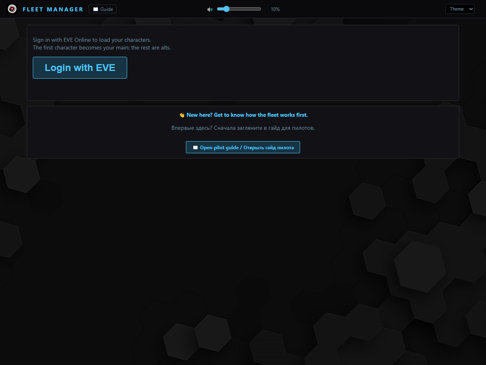Click the FLEET MANAGER title text

[53, 9]
